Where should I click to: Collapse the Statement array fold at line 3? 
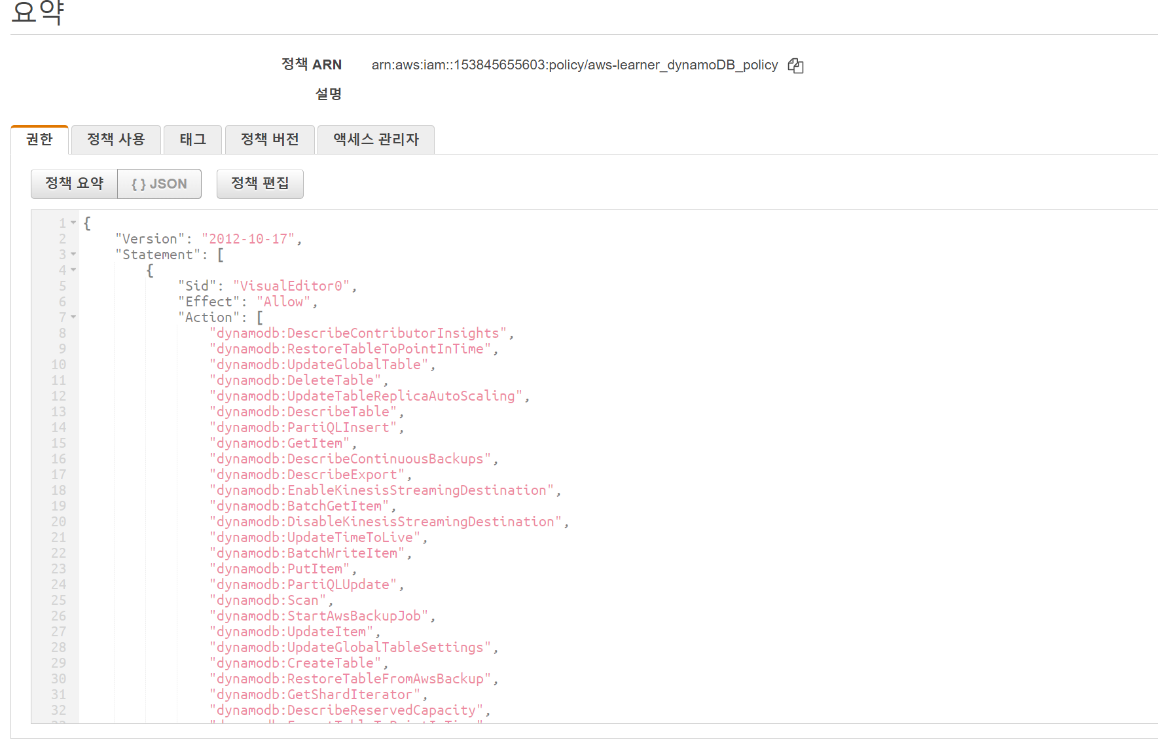tap(73, 255)
